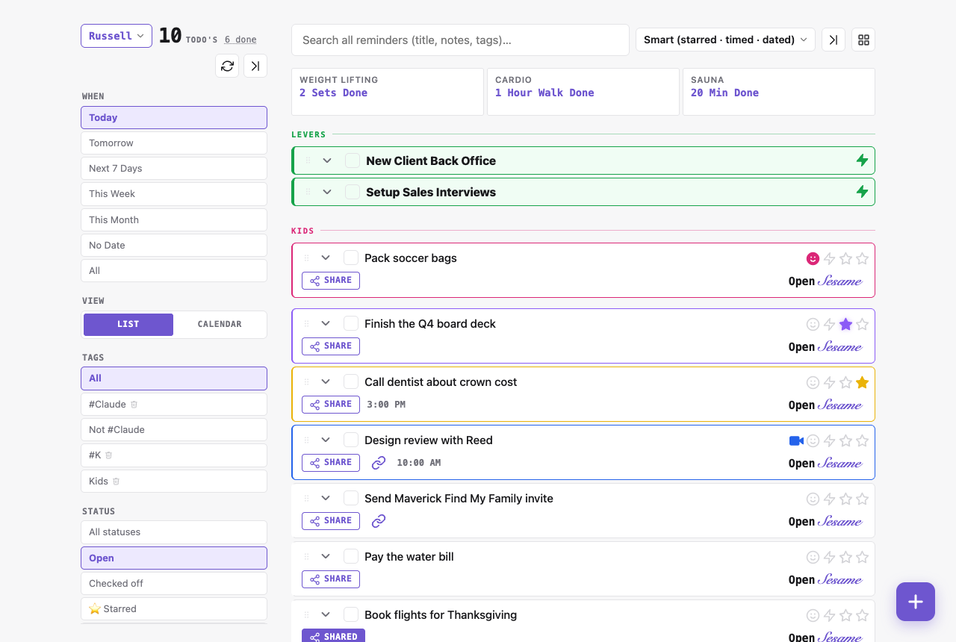Check off New Client Back Office
This screenshot has height=642, width=956.
[x=353, y=160]
